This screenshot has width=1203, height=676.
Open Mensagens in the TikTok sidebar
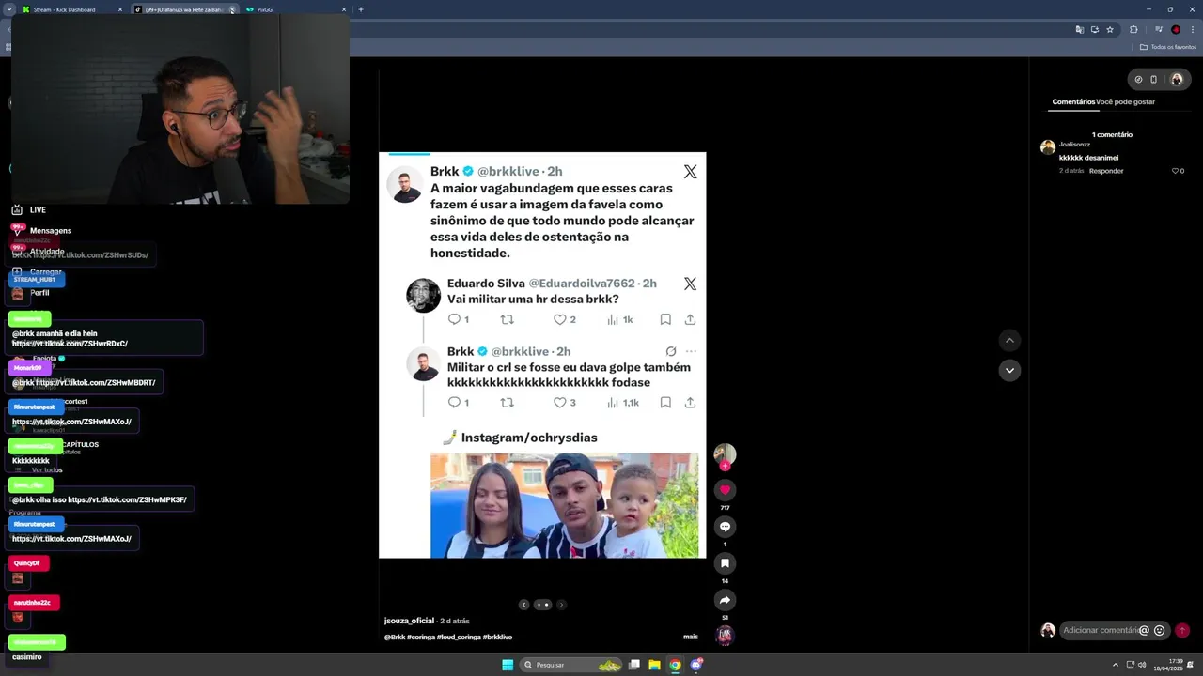point(41,231)
